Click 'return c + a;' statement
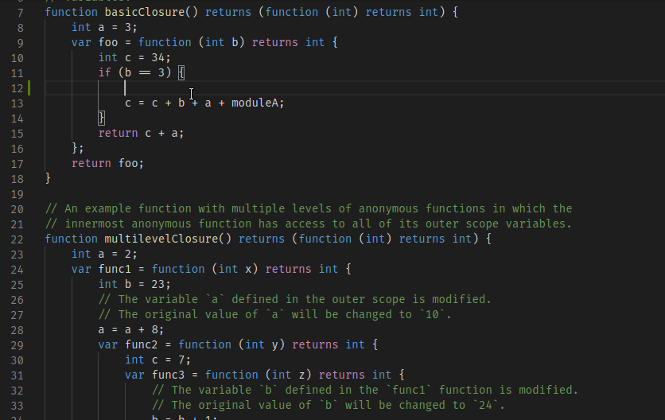665x420 pixels. (x=142, y=133)
